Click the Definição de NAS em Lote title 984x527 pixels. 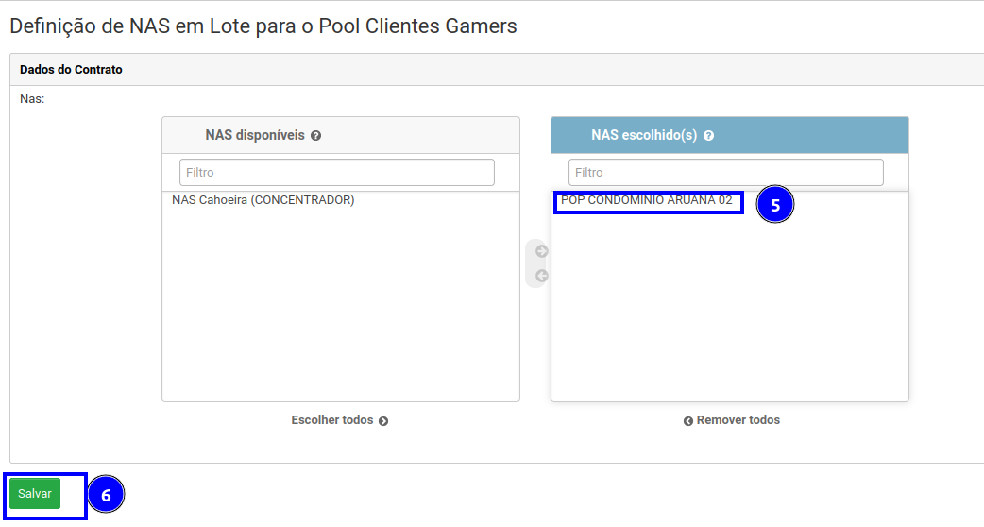[x=263, y=25]
